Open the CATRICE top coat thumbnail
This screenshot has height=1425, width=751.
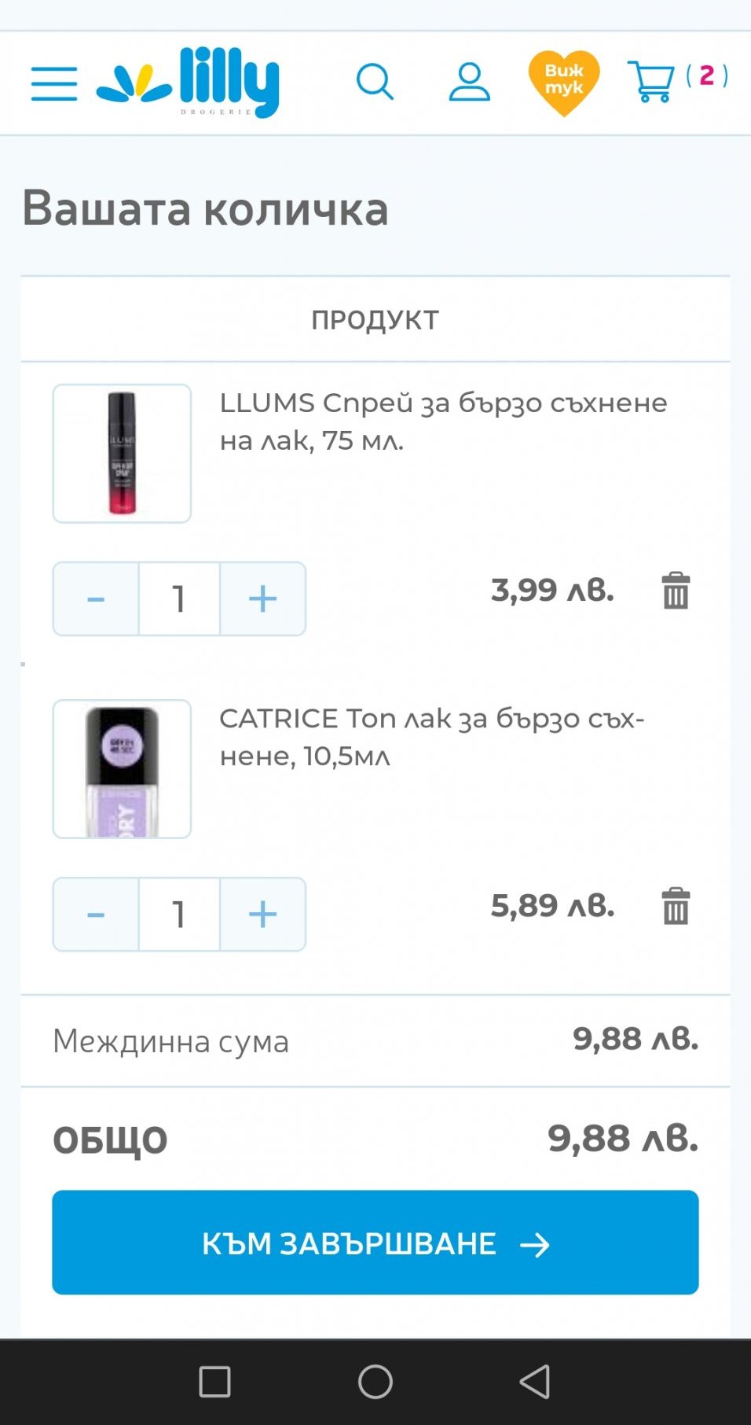[122, 769]
